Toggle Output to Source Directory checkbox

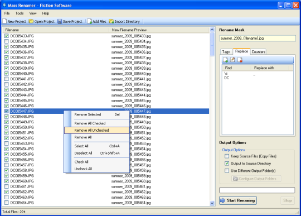coord(227,164)
